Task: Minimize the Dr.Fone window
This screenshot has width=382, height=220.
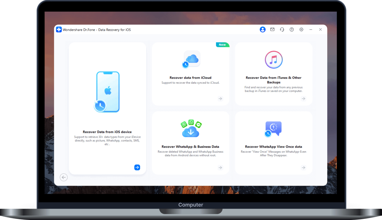Action: click(311, 30)
